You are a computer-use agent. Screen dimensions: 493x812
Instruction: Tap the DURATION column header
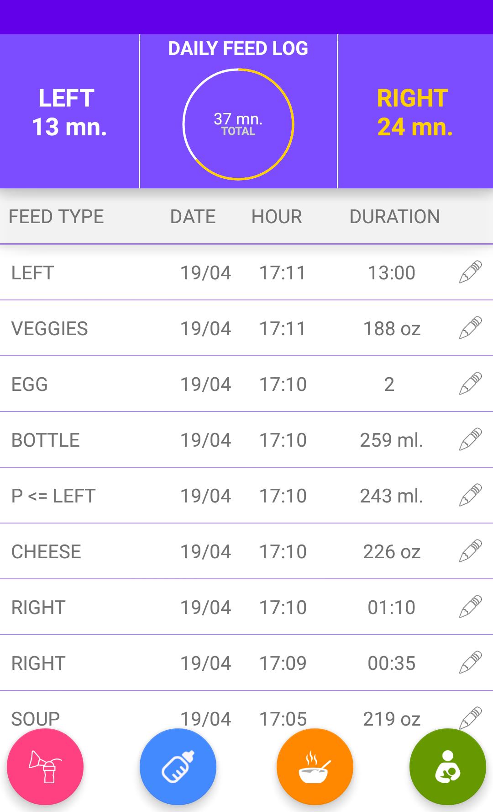(394, 217)
